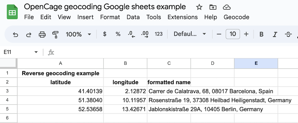
Task: Expand the E11 name box dropdown
Action: coord(36,52)
